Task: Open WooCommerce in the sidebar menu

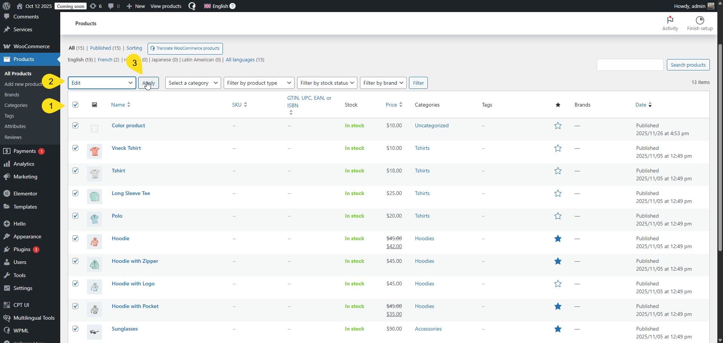Action: [x=31, y=46]
